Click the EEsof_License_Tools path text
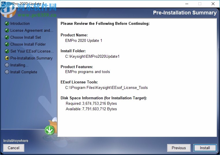The width and height of the screenshot is (220, 155). click(x=107, y=88)
